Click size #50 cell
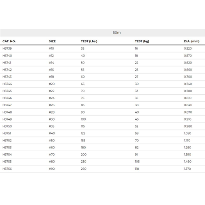The width and height of the screenshot is (205, 205). pyautogui.click(x=52, y=141)
